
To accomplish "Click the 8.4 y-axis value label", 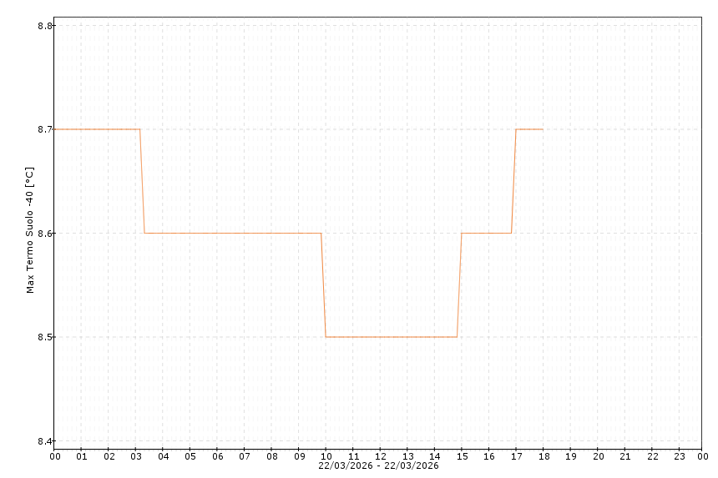I will [46, 441].
